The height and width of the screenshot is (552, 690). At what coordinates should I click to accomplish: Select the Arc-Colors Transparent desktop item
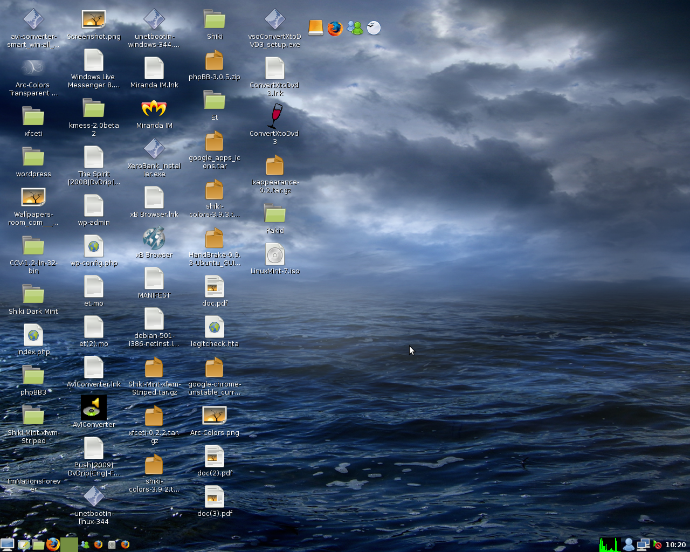click(x=33, y=67)
